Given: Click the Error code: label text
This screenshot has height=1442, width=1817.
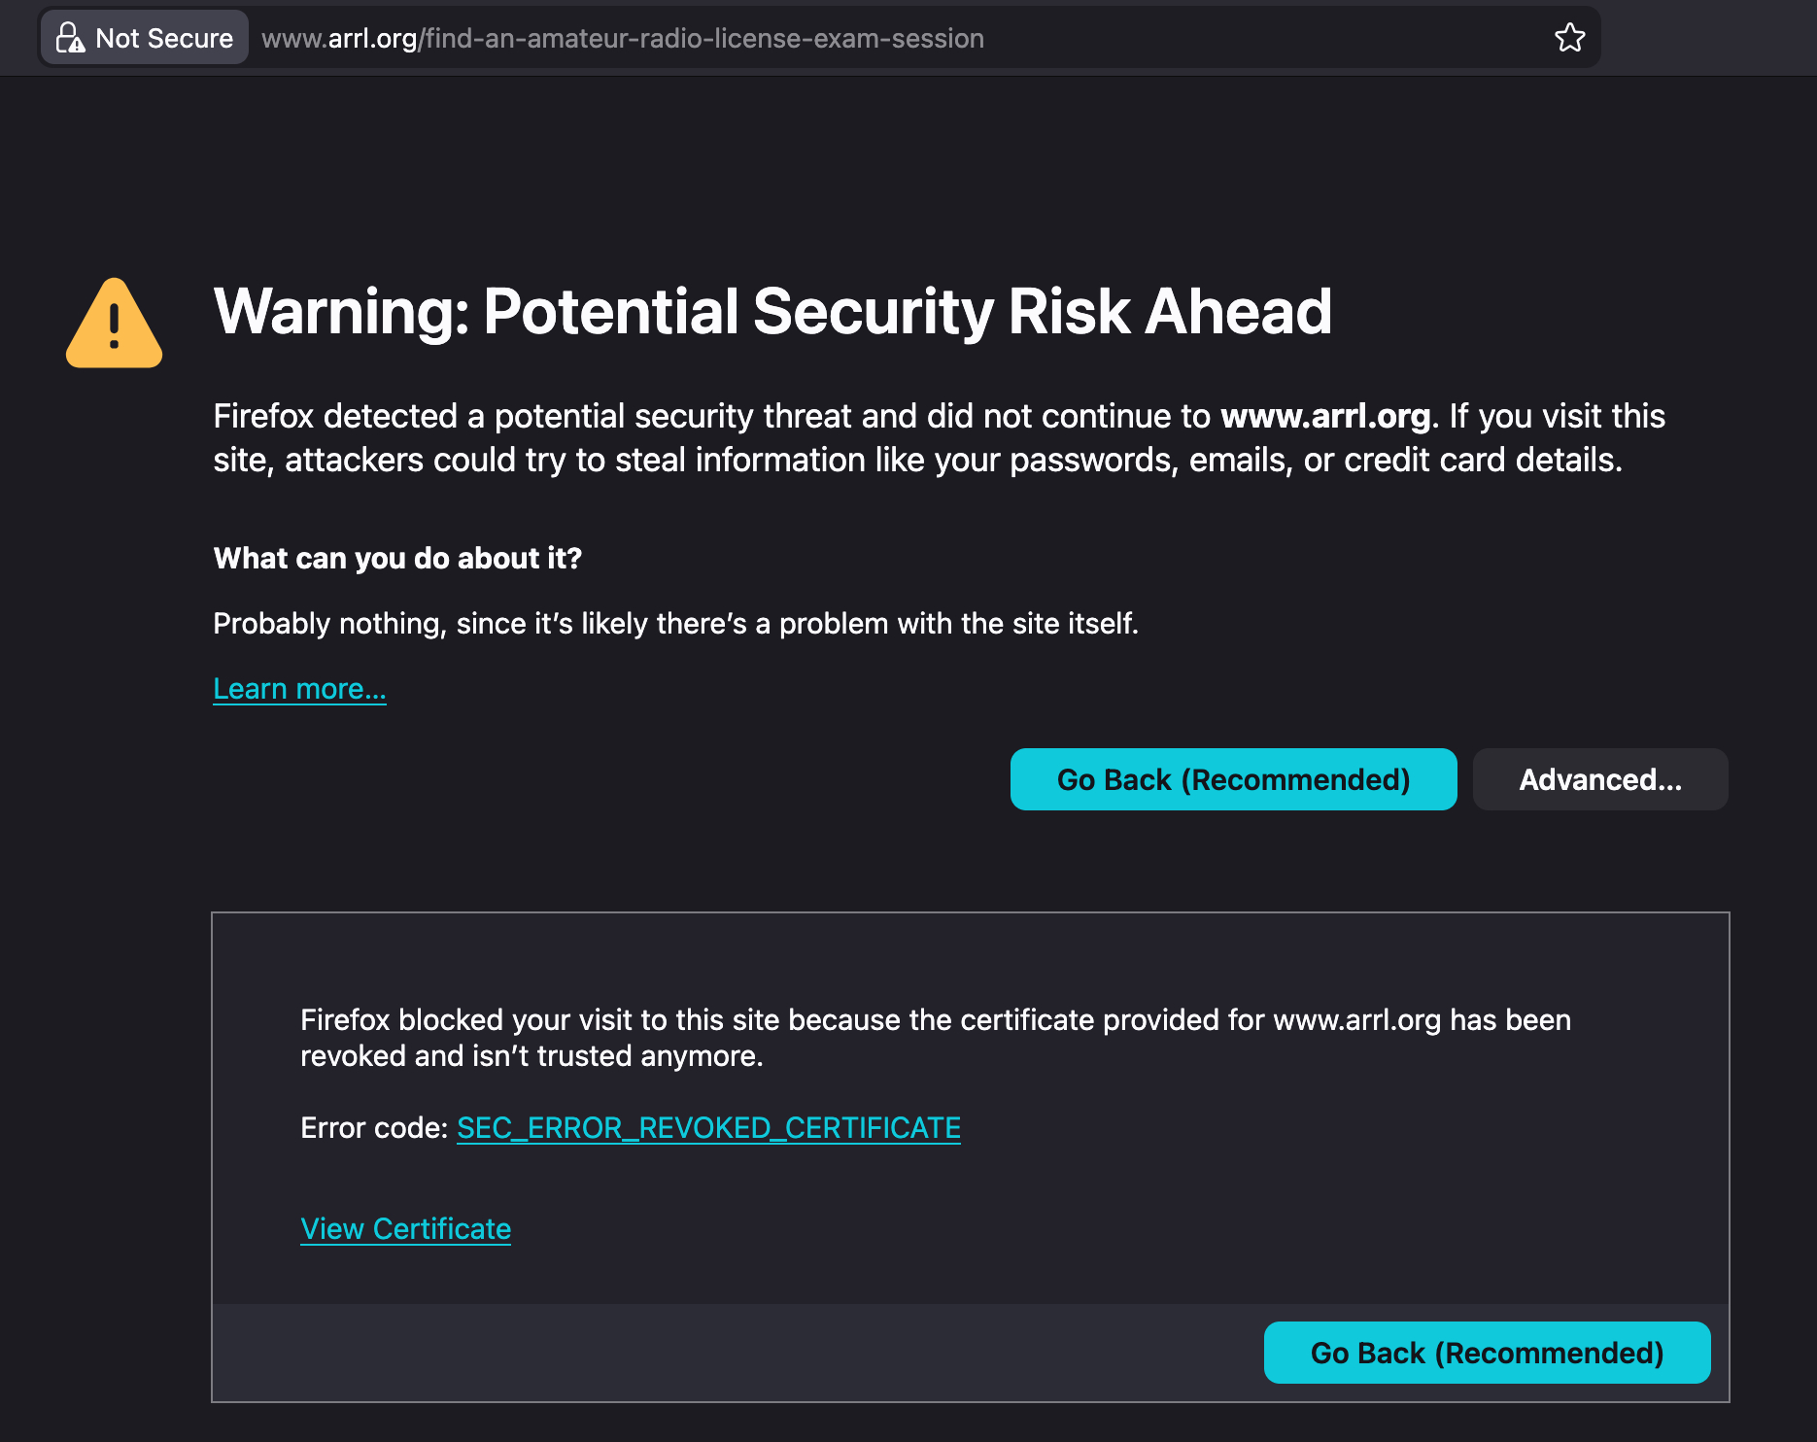Looking at the screenshot, I should tap(374, 1128).
